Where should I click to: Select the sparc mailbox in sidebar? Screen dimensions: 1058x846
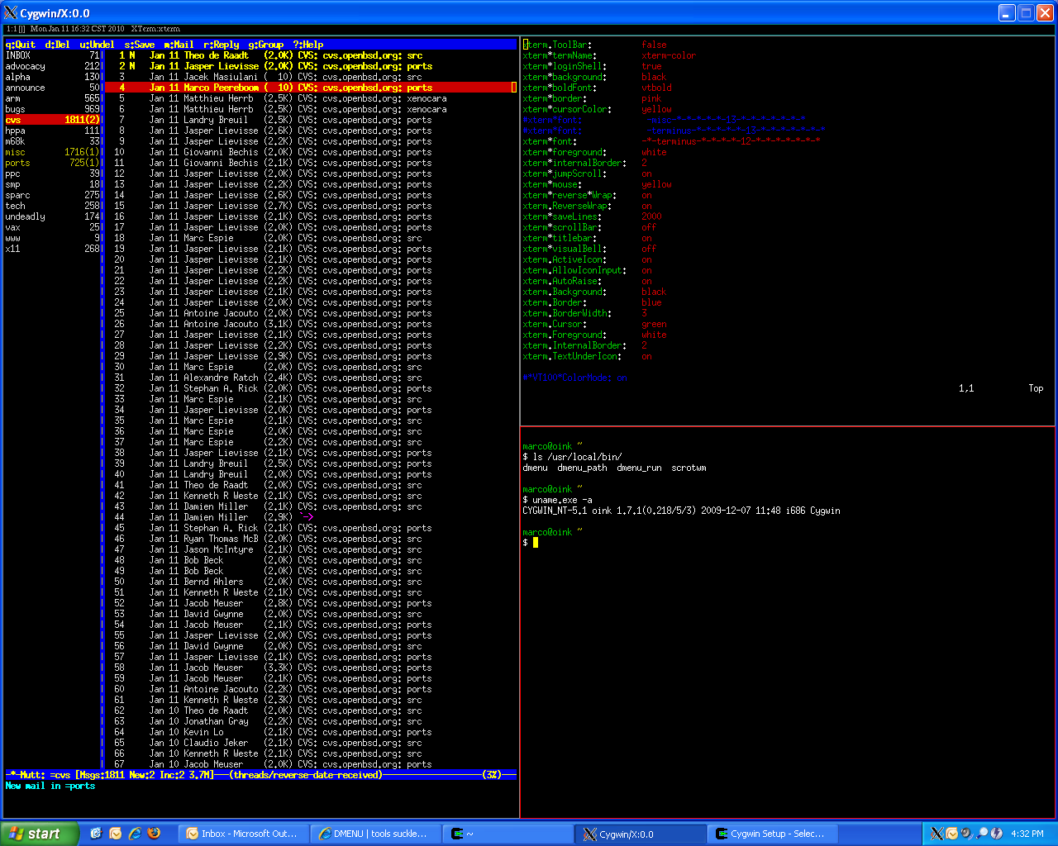[53, 195]
